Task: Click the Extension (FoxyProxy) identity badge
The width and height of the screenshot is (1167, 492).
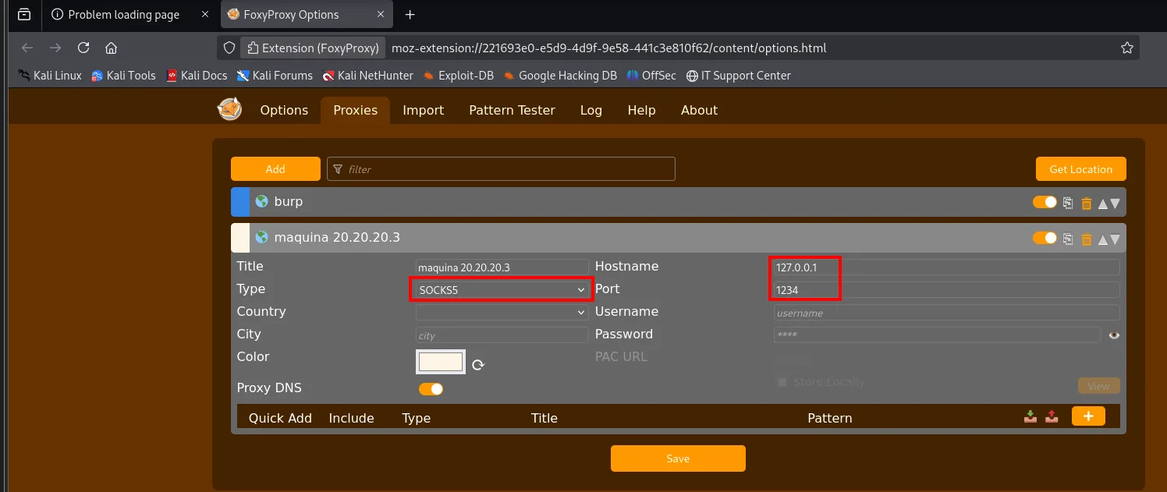Action: [x=313, y=48]
